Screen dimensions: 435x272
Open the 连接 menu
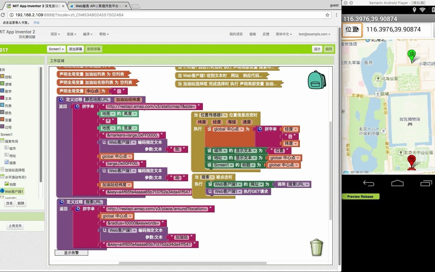(71, 34)
